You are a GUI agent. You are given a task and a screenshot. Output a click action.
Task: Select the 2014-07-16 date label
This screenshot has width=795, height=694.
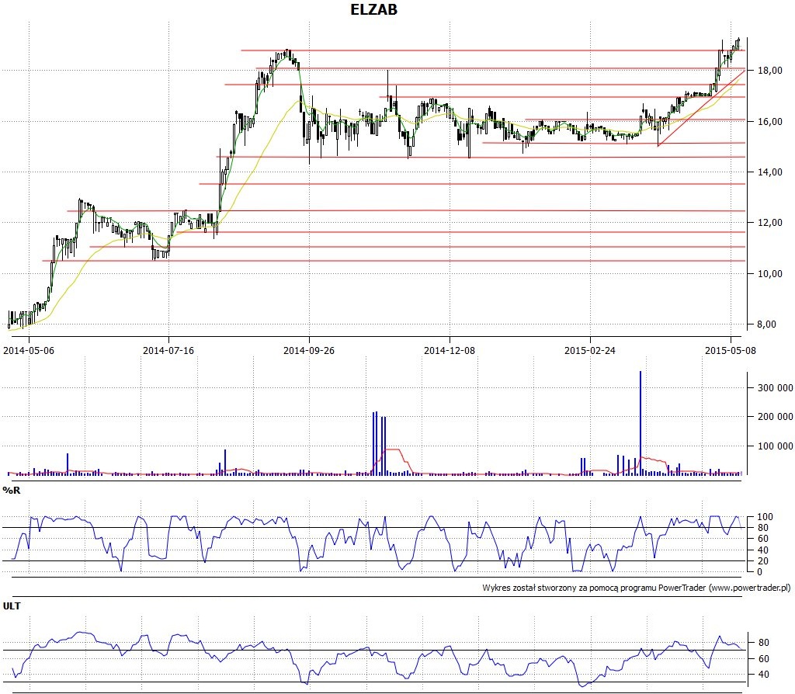pos(168,350)
